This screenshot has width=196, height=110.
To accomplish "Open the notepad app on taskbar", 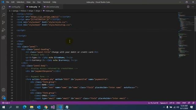I will (67, 107).
